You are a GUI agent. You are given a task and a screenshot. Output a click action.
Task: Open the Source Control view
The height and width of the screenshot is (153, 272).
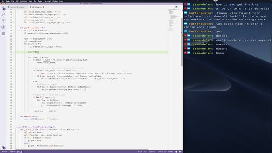pyautogui.click(x=3, y=21)
